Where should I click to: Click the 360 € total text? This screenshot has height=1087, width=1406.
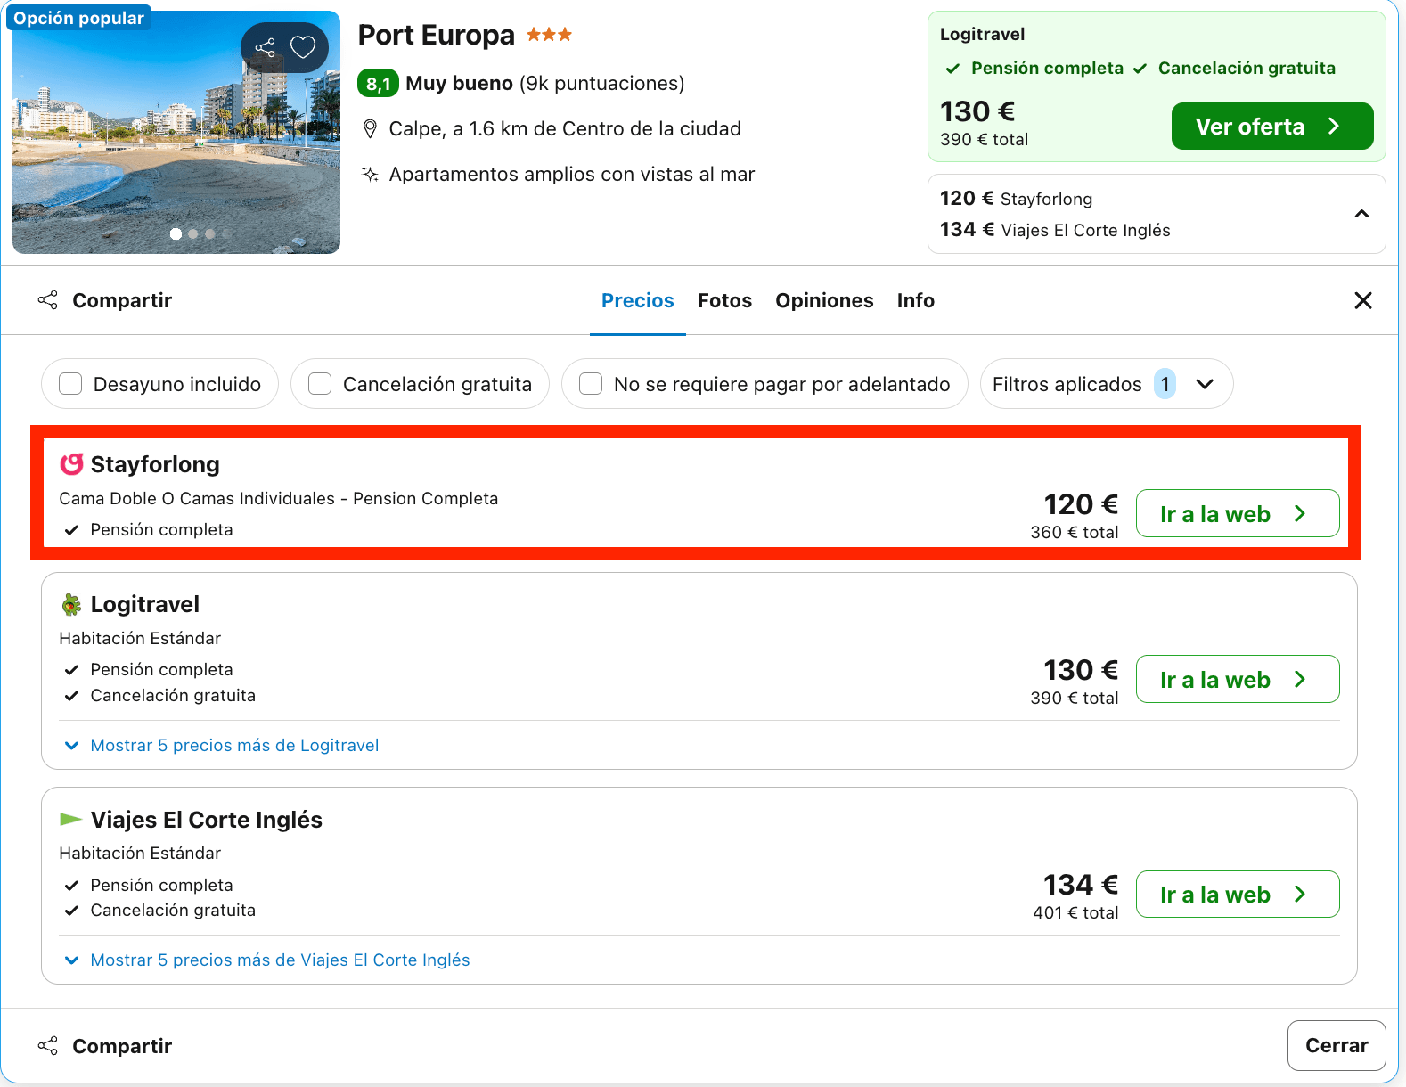pyautogui.click(x=1074, y=532)
